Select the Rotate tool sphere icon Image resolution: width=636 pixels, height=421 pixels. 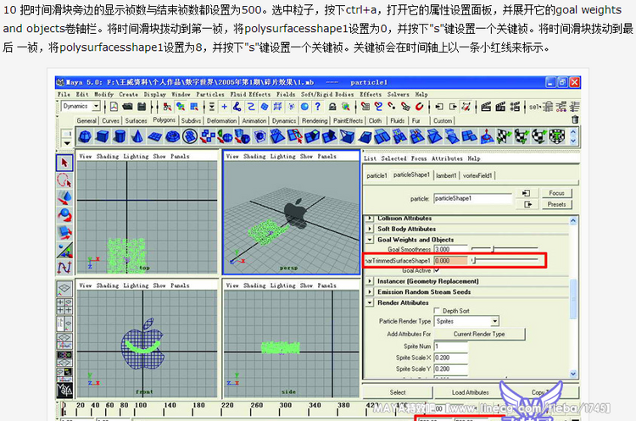64,215
